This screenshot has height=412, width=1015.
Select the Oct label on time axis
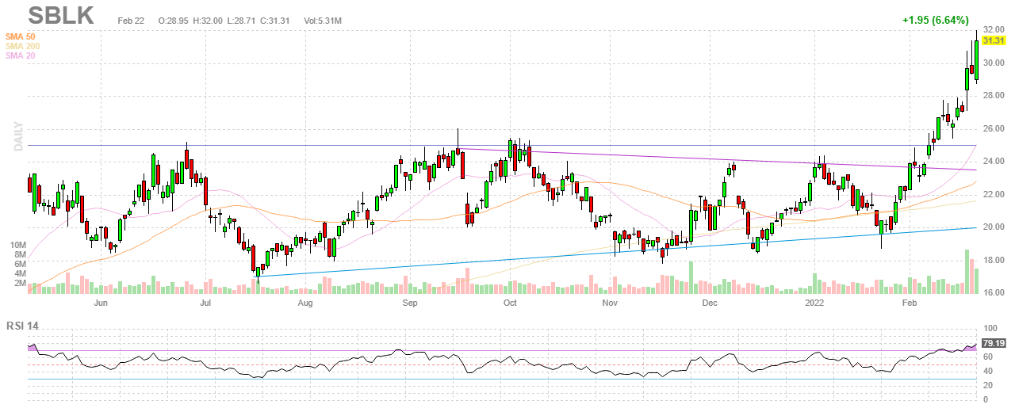510,303
